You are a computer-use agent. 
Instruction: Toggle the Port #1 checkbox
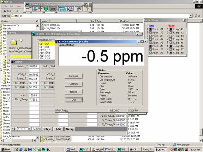[x=150, y=29]
